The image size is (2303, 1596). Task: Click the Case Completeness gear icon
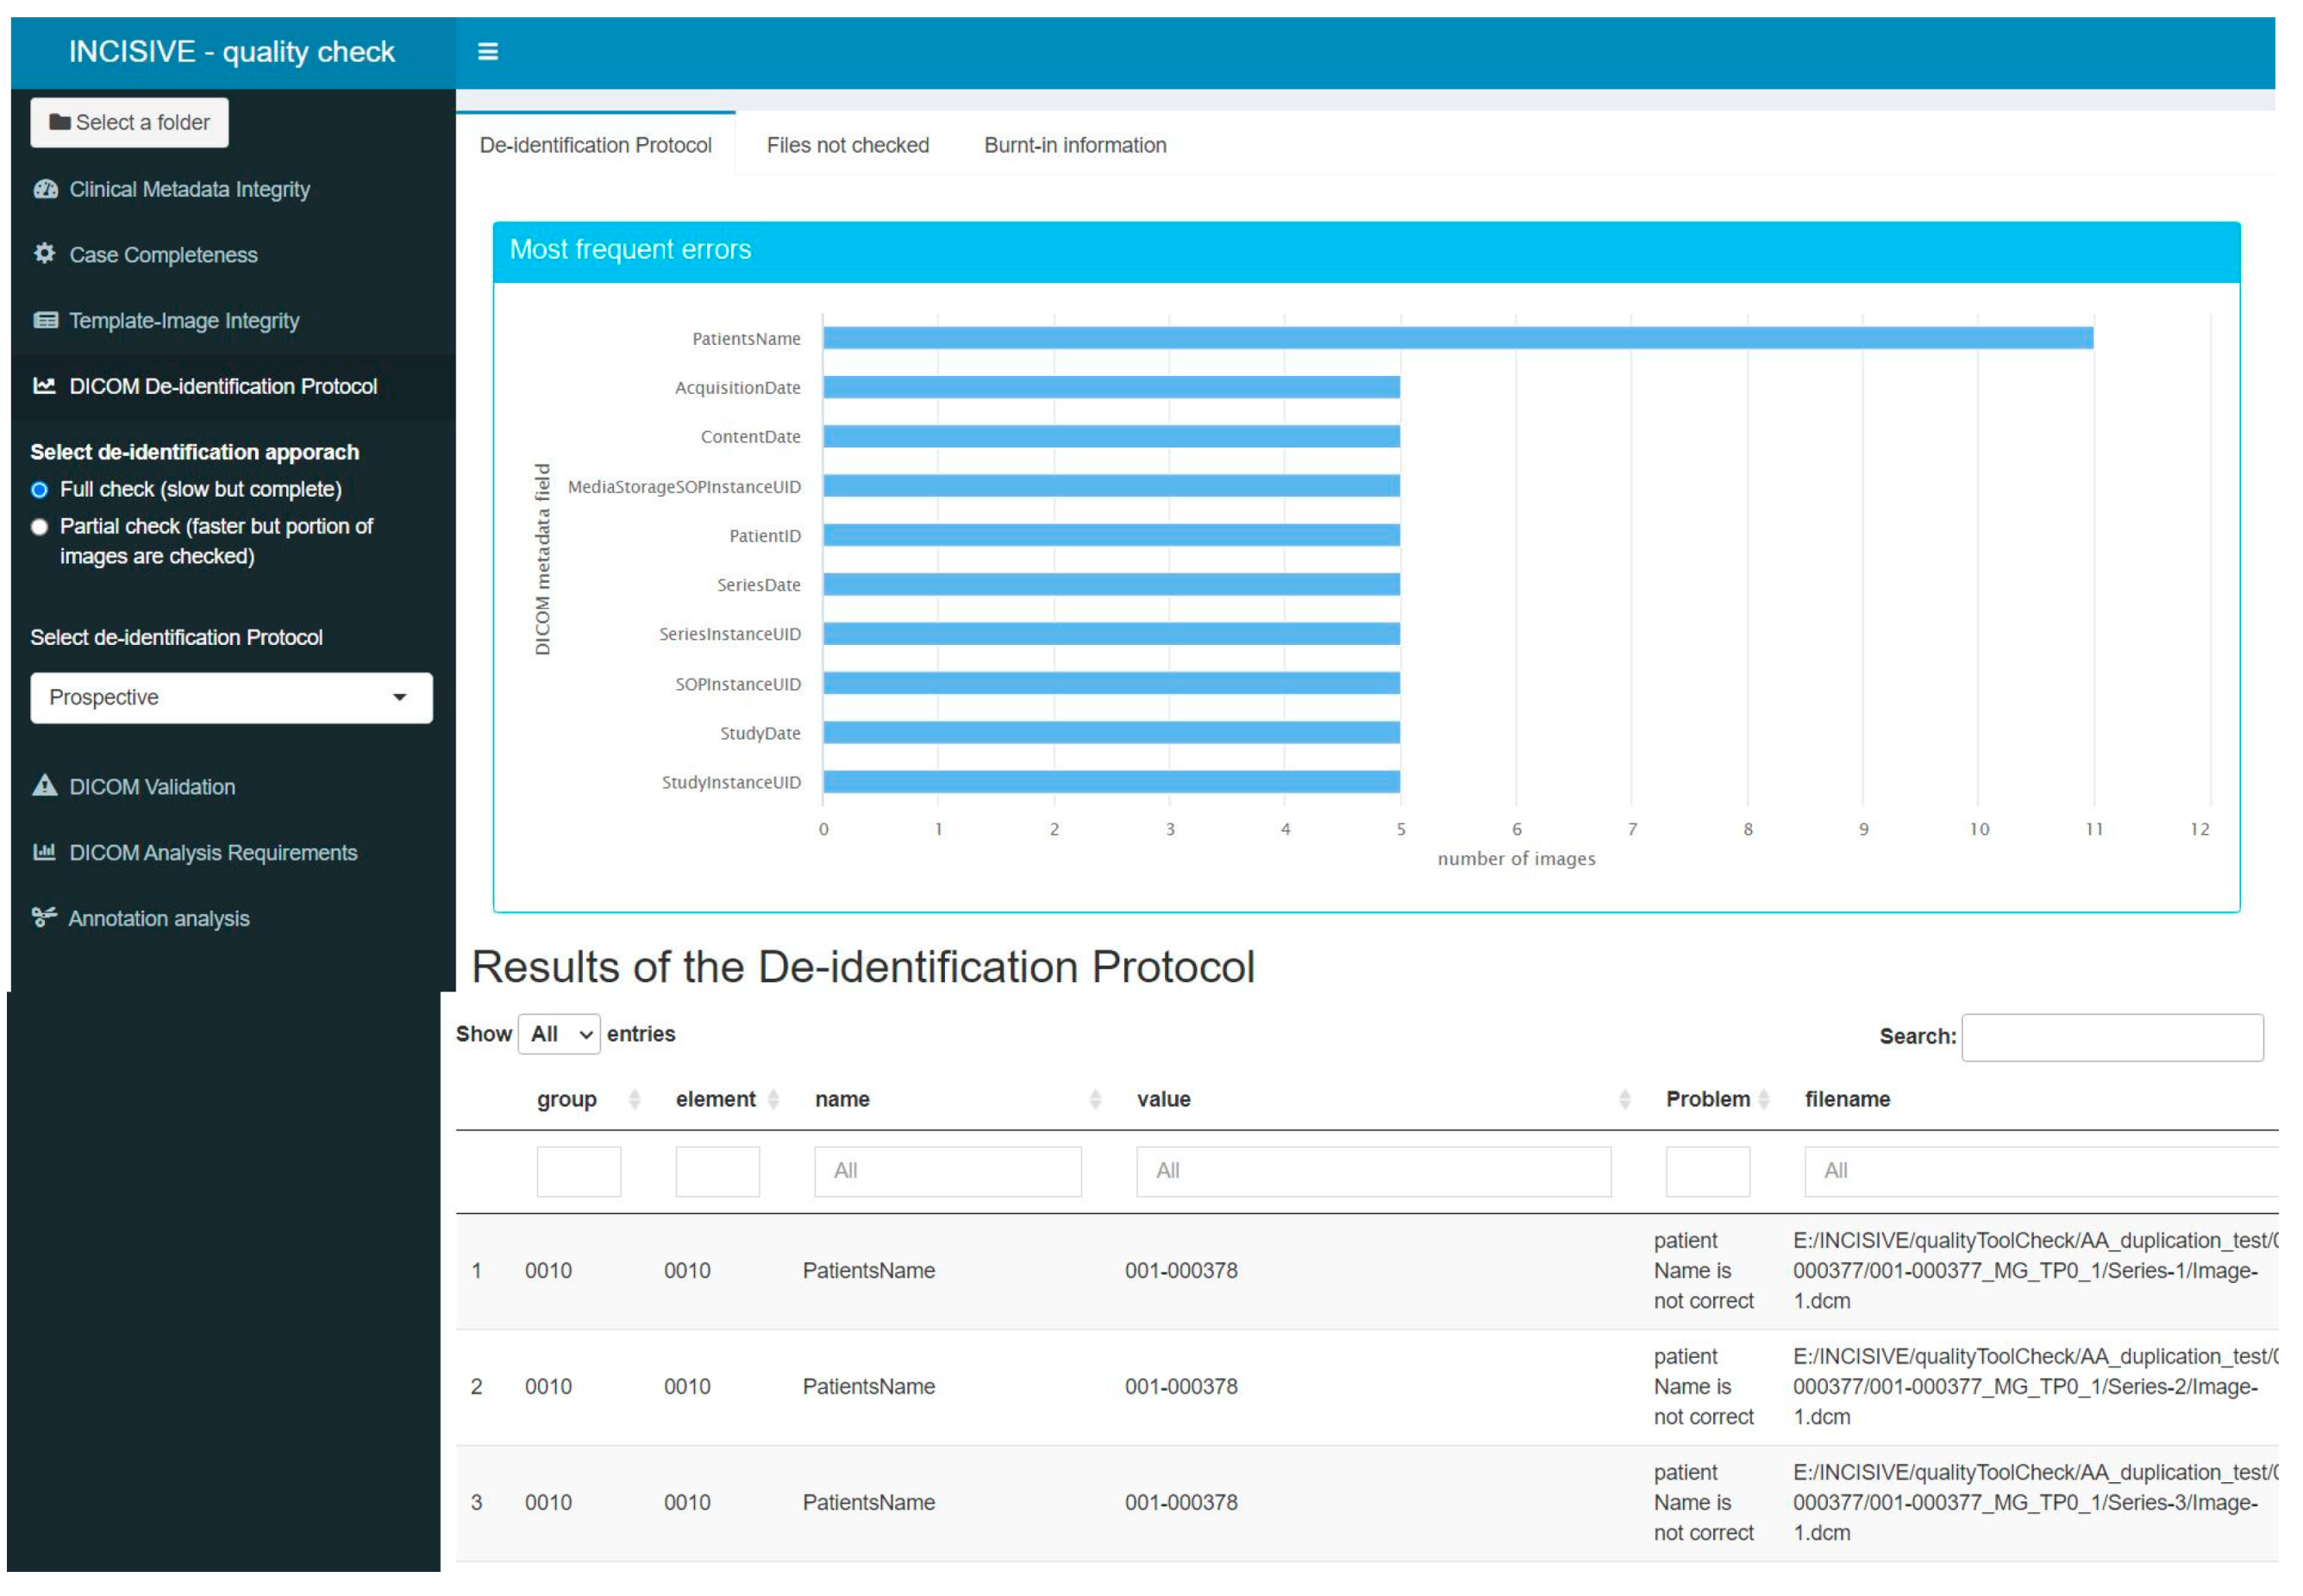(44, 254)
